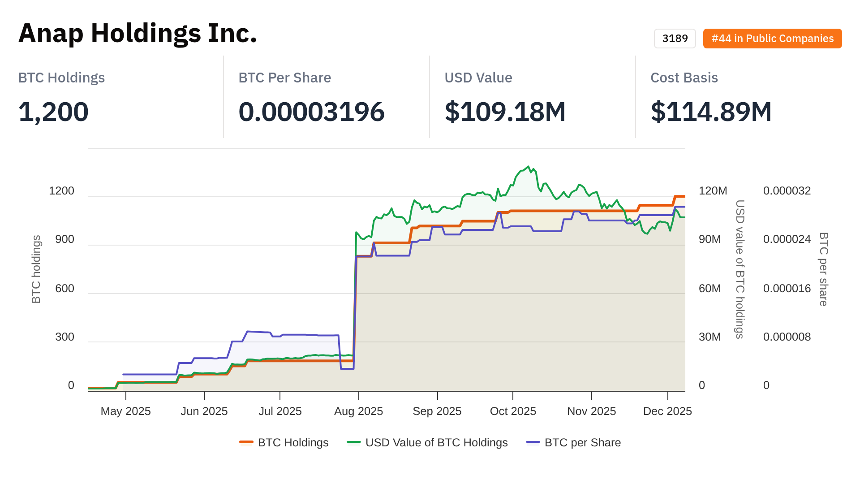Click the purple BTC per Share legend swatch
The image size is (860, 484).
(x=533, y=442)
